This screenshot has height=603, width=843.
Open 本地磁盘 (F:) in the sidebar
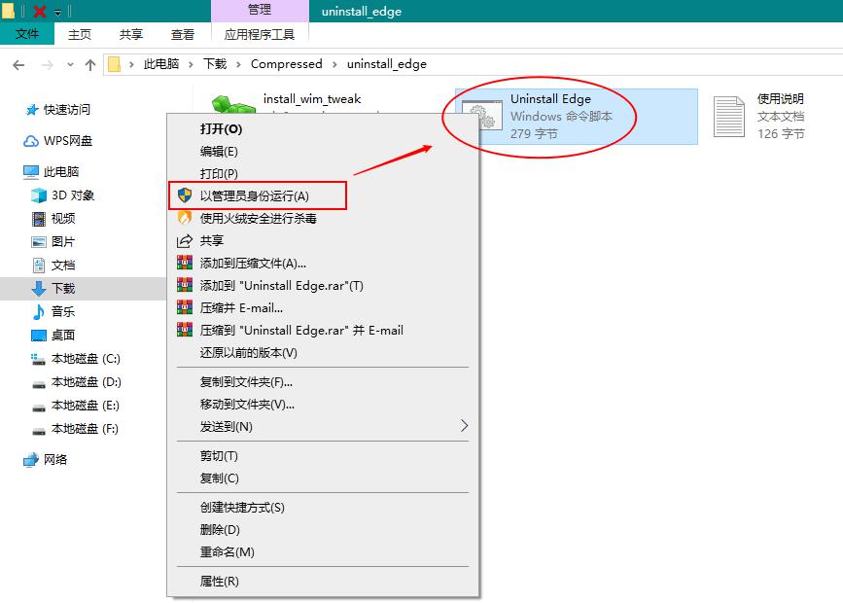[85, 429]
